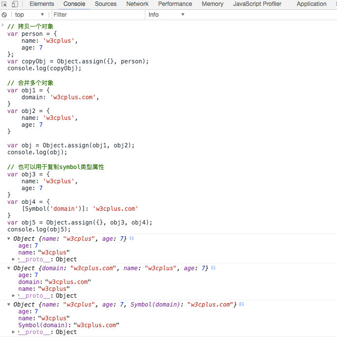The height and width of the screenshot is (337, 337).
Task: Collapse the Object containing Symbol(domain)
Action: (x=9, y=305)
